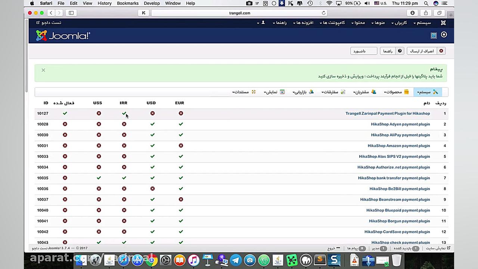Open the History menu in Safari
The image size is (478, 269).
pyautogui.click(x=105, y=3)
